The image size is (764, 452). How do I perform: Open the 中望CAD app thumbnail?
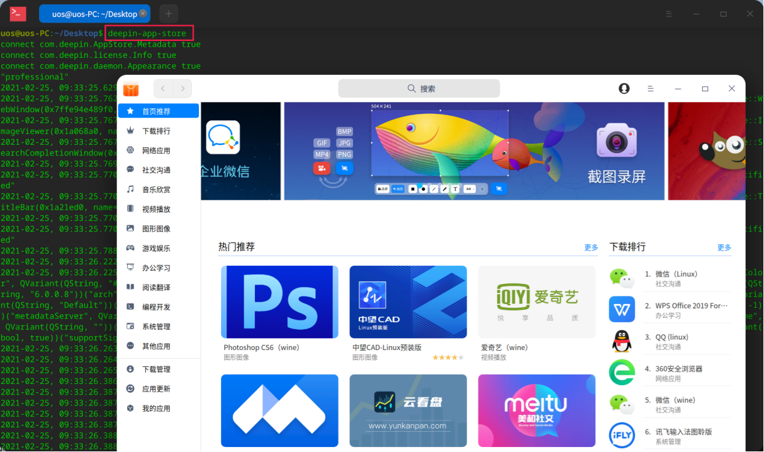click(x=408, y=302)
